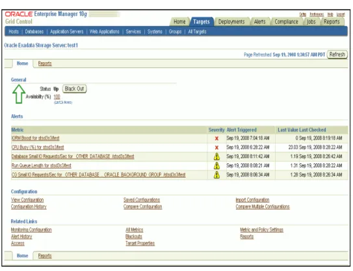Select Databases in the subnavigation bar

pyautogui.click(x=34, y=32)
